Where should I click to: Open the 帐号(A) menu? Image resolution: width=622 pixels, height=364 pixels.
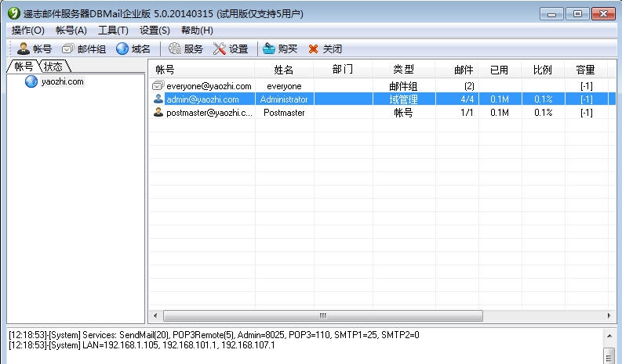point(71,31)
